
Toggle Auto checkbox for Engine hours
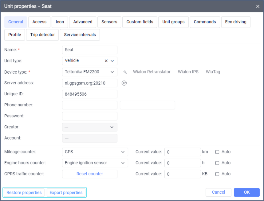217,163
